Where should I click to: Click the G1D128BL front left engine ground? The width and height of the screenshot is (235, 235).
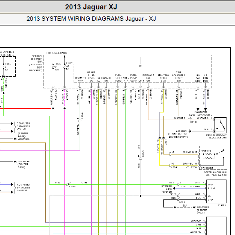[x=190, y=131]
